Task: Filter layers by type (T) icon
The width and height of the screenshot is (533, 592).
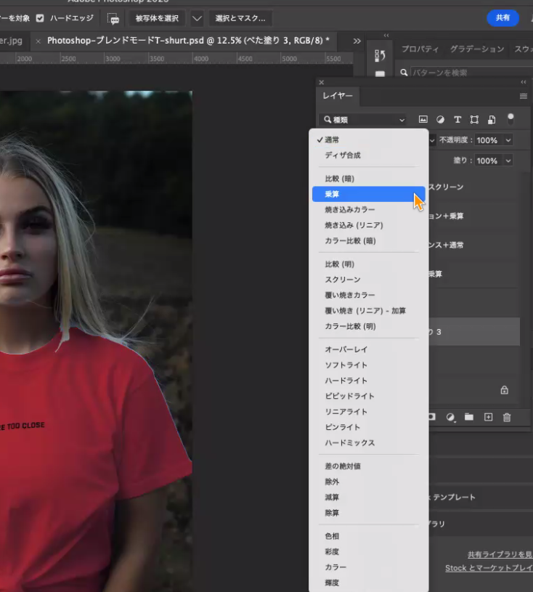Action: coord(457,119)
